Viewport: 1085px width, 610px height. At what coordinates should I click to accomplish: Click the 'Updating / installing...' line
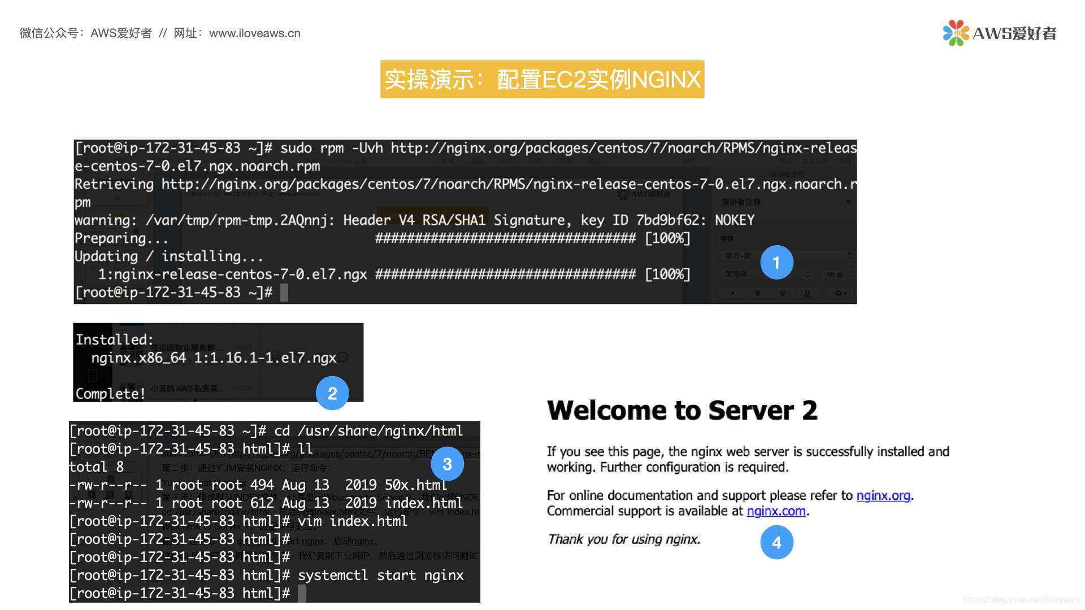click(x=169, y=256)
